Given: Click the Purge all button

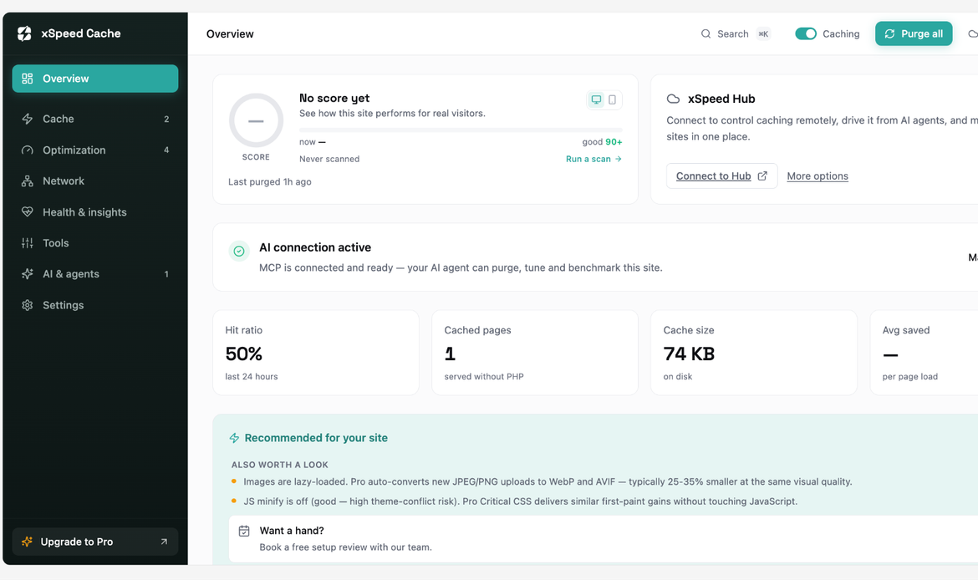Looking at the screenshot, I should (x=913, y=33).
